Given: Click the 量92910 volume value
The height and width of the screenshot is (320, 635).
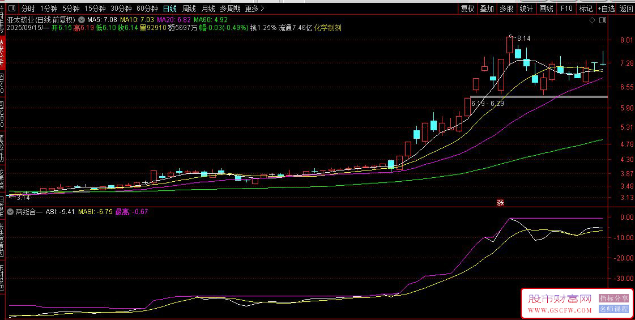Looking at the screenshot, I should tap(153, 28).
